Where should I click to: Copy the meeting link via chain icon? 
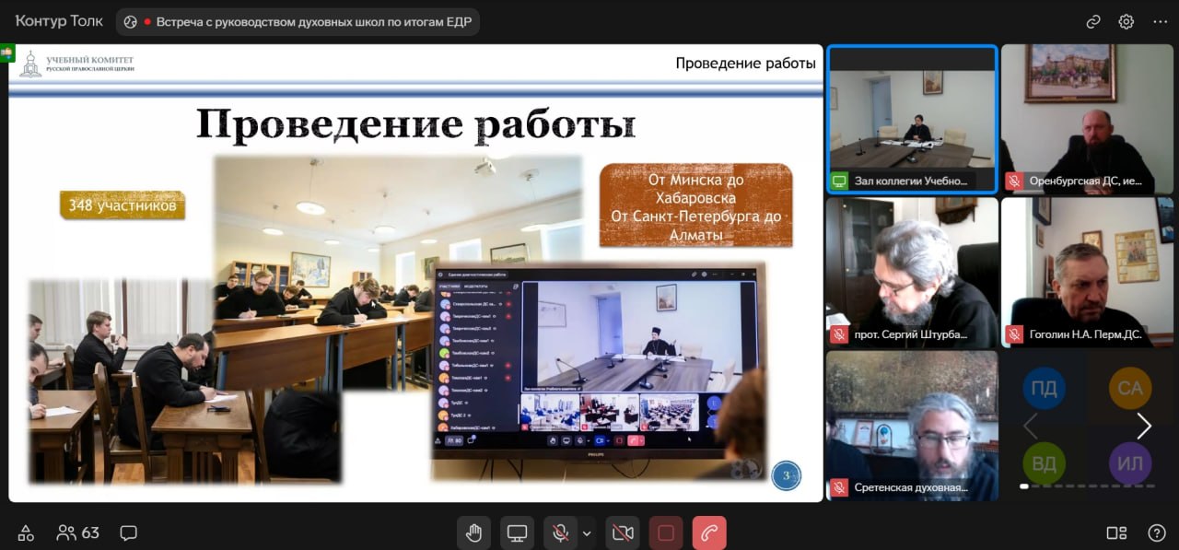tap(1093, 21)
